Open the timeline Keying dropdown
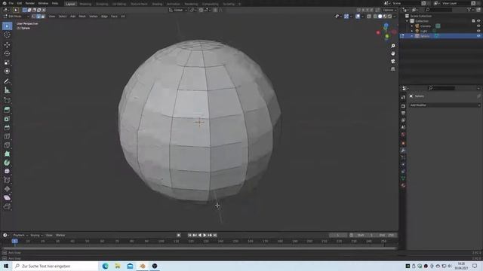Image resolution: width=483 pixels, height=271 pixels. [36, 235]
